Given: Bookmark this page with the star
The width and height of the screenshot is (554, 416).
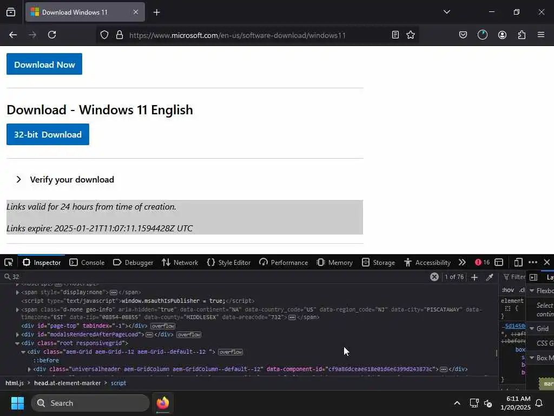Looking at the screenshot, I should [x=411, y=35].
